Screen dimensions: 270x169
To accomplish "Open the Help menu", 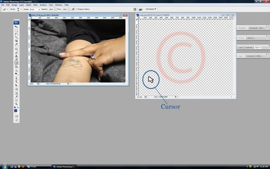I will (67, 5).
